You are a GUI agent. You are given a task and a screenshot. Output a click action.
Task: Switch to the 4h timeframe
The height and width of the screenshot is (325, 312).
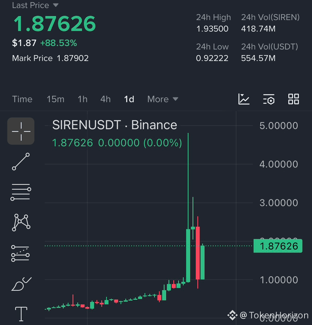pos(106,99)
